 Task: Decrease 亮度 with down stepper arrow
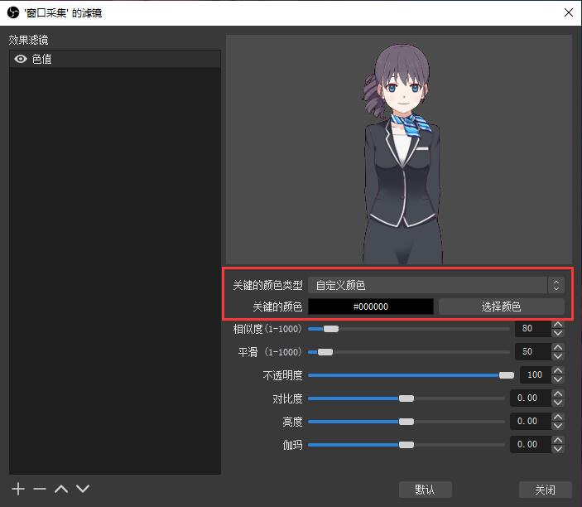tap(557, 426)
